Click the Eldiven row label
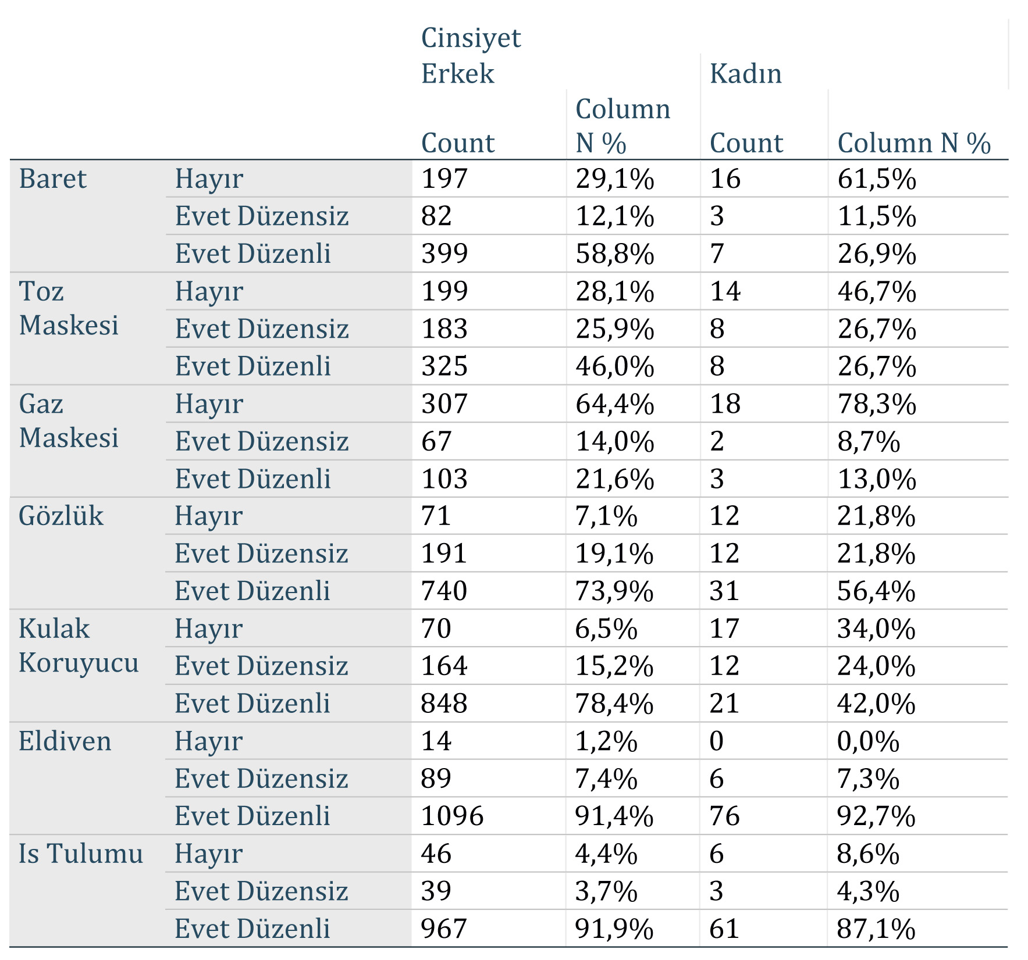The image size is (1028, 960). coord(65,741)
